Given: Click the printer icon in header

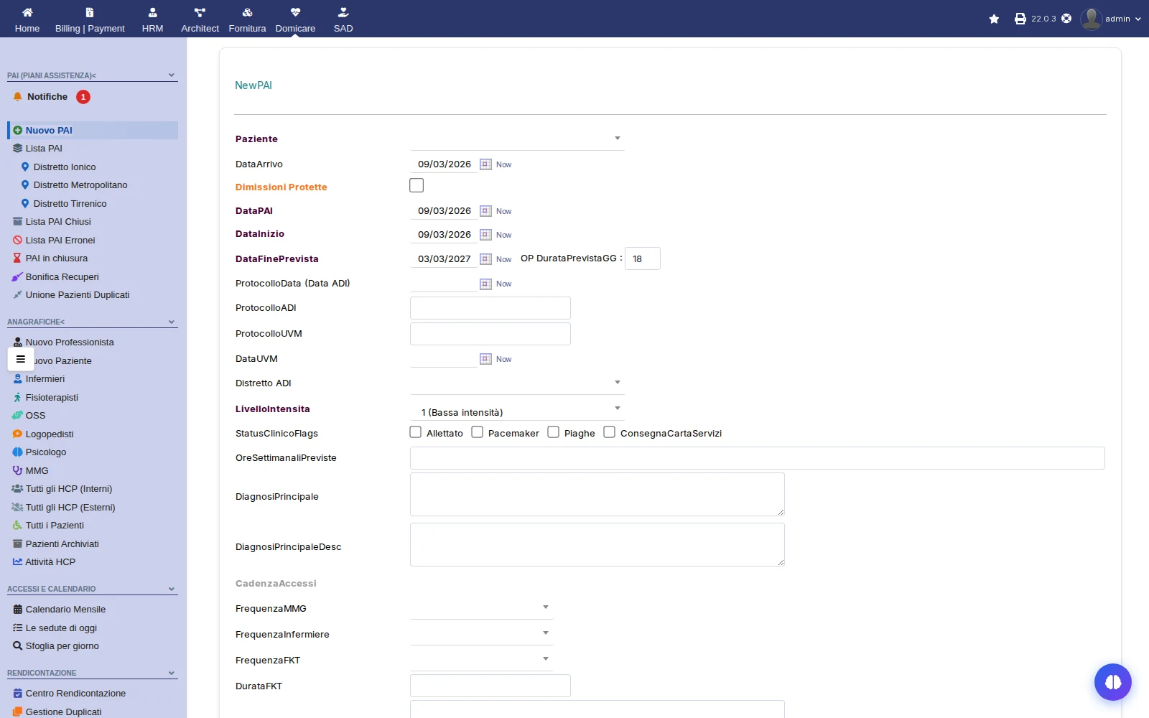Looking at the screenshot, I should (x=1020, y=19).
